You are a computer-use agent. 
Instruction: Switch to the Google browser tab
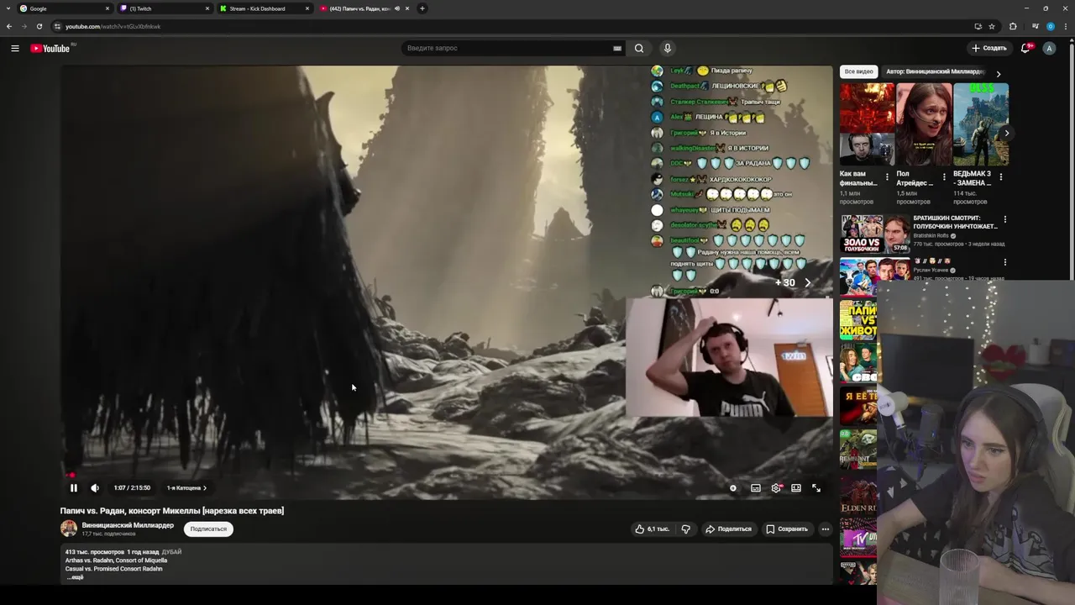point(66,8)
